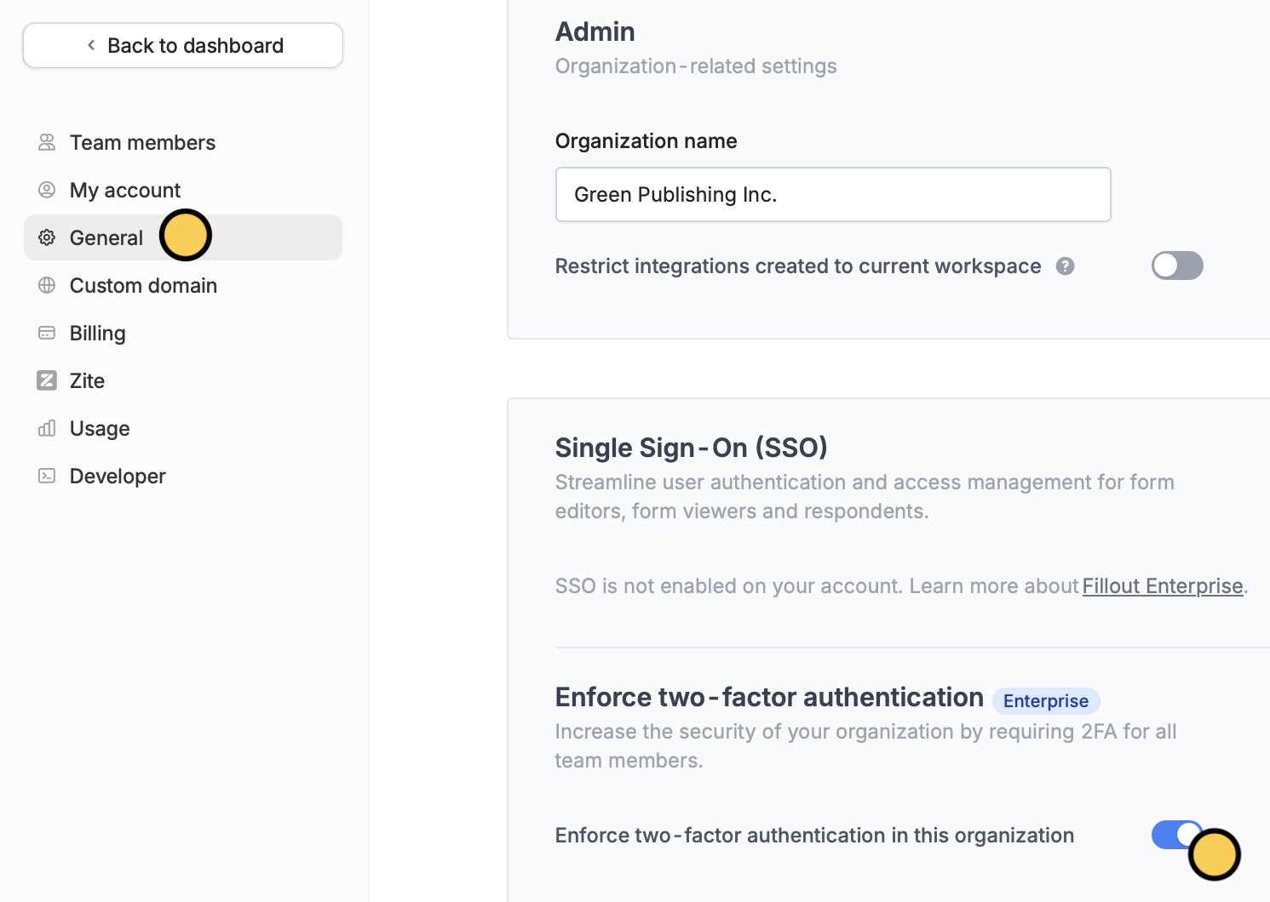Open the Fillout Enterprise link
Screen dimensions: 1270x902
[1162, 586]
